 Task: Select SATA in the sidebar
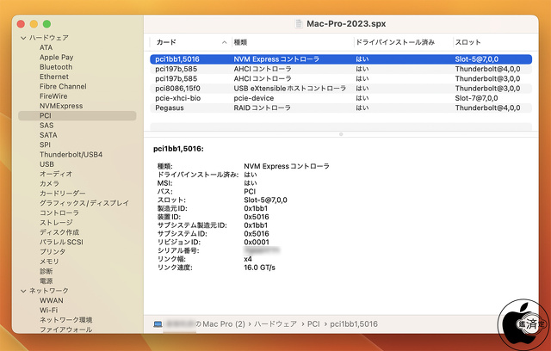[x=48, y=135]
